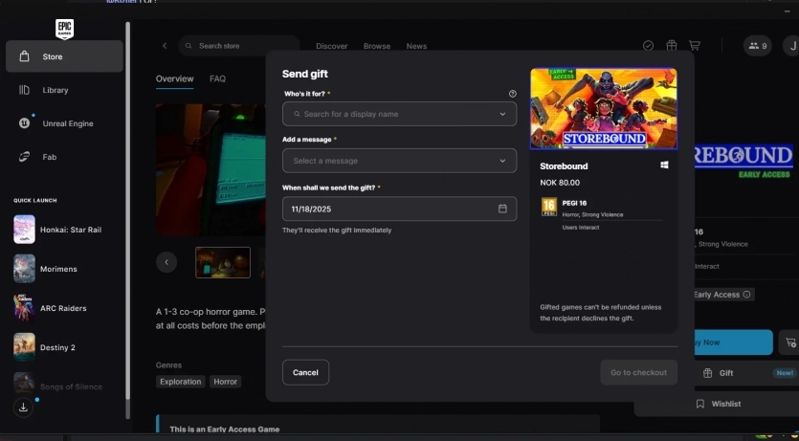Click the NOK 80.00 price text
Viewport: 799px width, 441px height.
click(x=560, y=183)
